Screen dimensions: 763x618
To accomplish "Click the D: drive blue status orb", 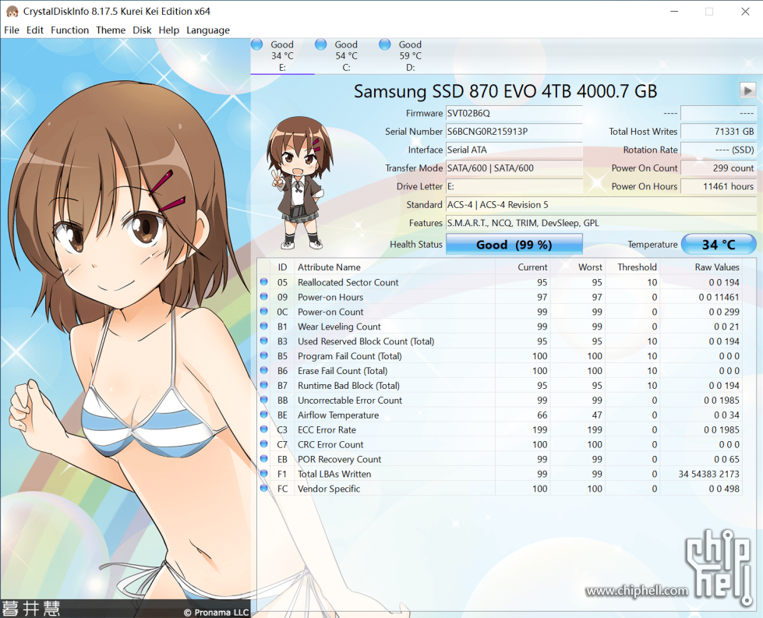I will tap(384, 44).
